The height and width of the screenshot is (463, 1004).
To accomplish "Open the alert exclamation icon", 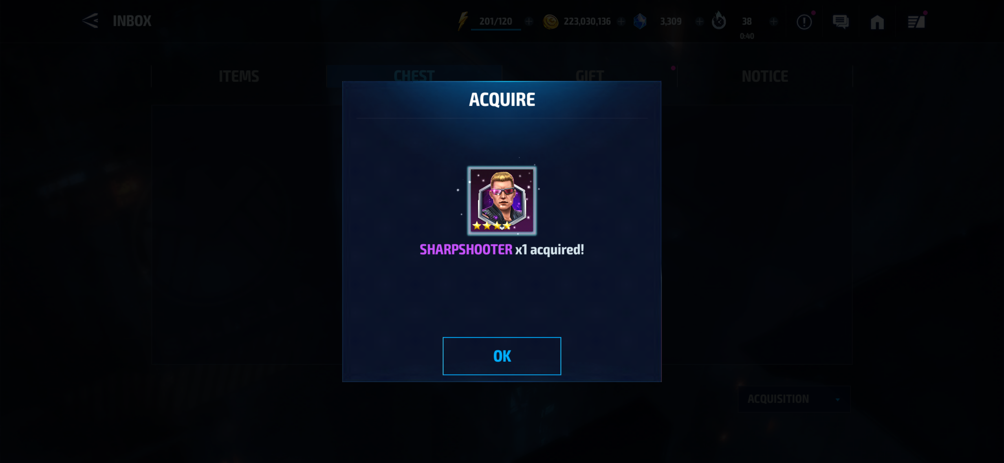I will (804, 22).
